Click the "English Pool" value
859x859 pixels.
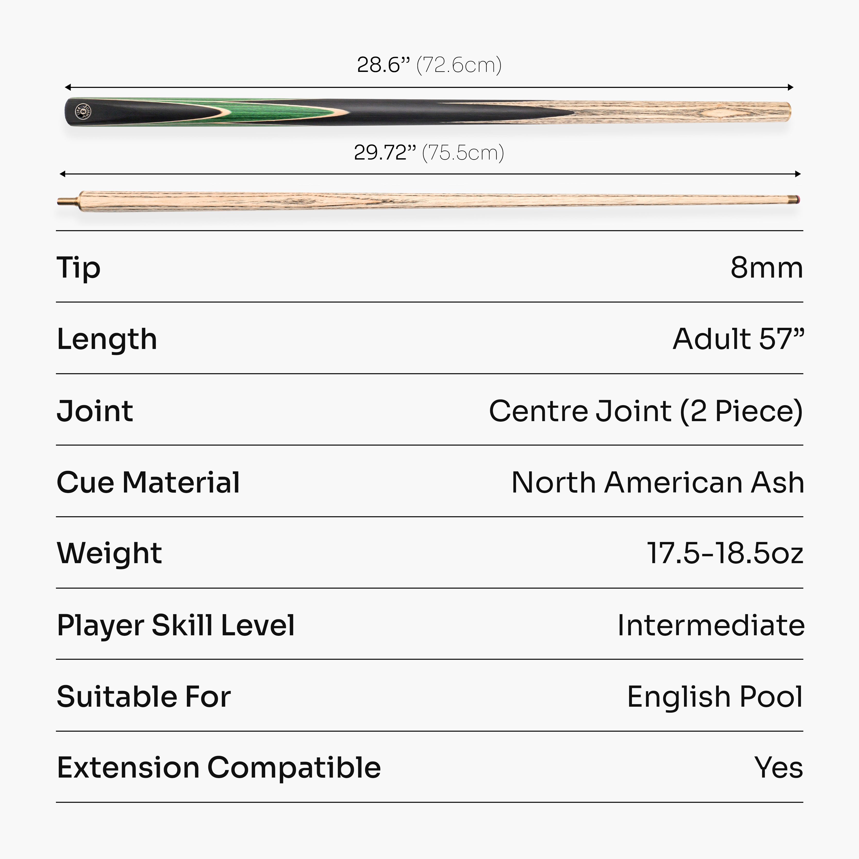tap(715, 697)
